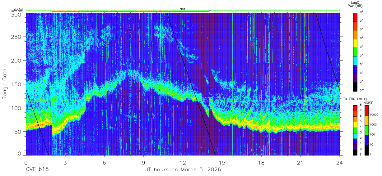382x176 pixels.
Task: Click the red top swatch of NOISE colorbar
Action: point(366,111)
